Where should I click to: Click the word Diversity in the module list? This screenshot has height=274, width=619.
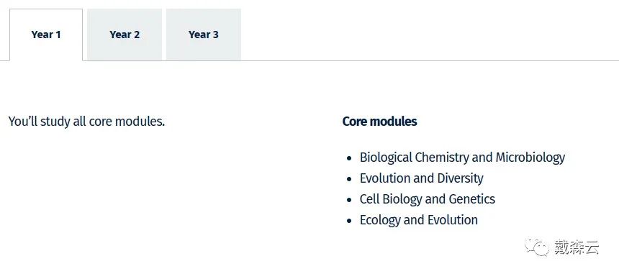point(460,178)
